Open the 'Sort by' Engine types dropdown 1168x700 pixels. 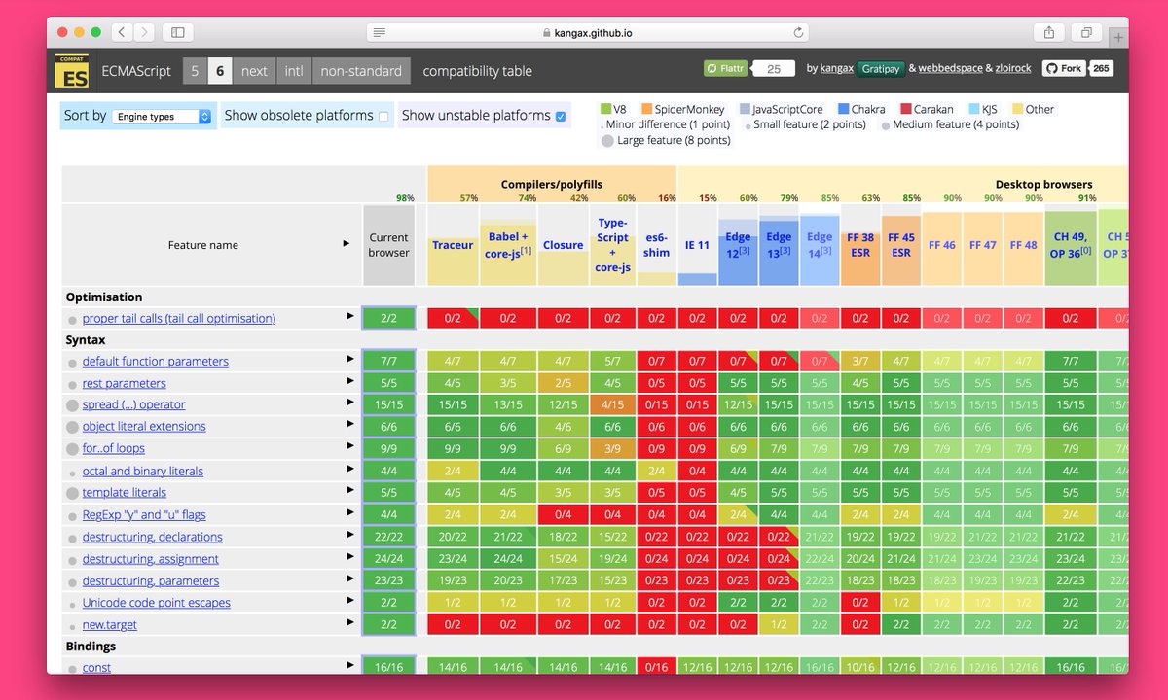point(163,117)
